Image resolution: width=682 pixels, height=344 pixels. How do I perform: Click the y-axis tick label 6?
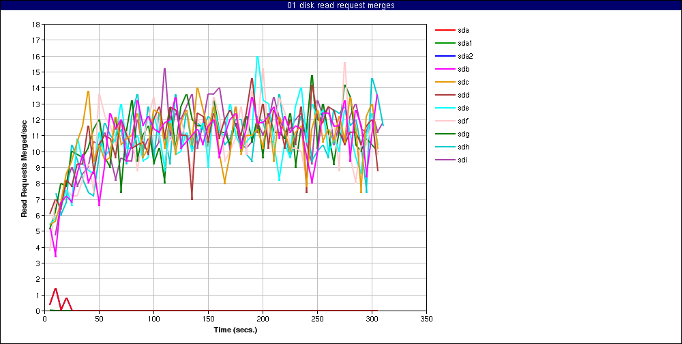[38, 216]
